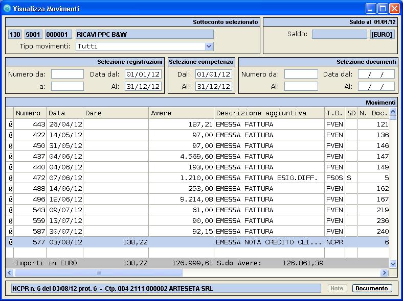Select the EMESSA NOTA CREDITO CLI... cell
403x301 pixels.
click(x=270, y=242)
